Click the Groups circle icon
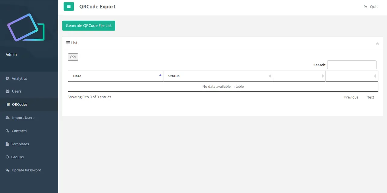This screenshot has width=387, height=193. 7,157
